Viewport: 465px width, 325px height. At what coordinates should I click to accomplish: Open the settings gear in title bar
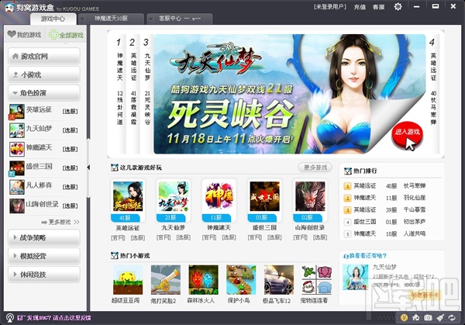[398, 6]
